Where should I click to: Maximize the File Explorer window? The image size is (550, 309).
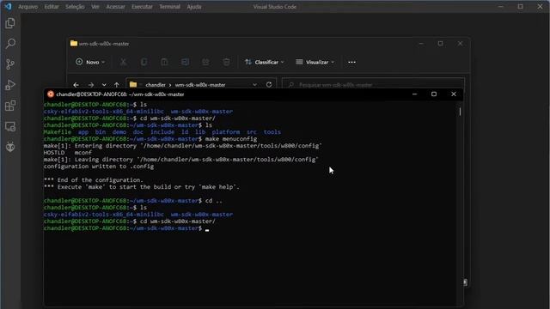[440, 44]
